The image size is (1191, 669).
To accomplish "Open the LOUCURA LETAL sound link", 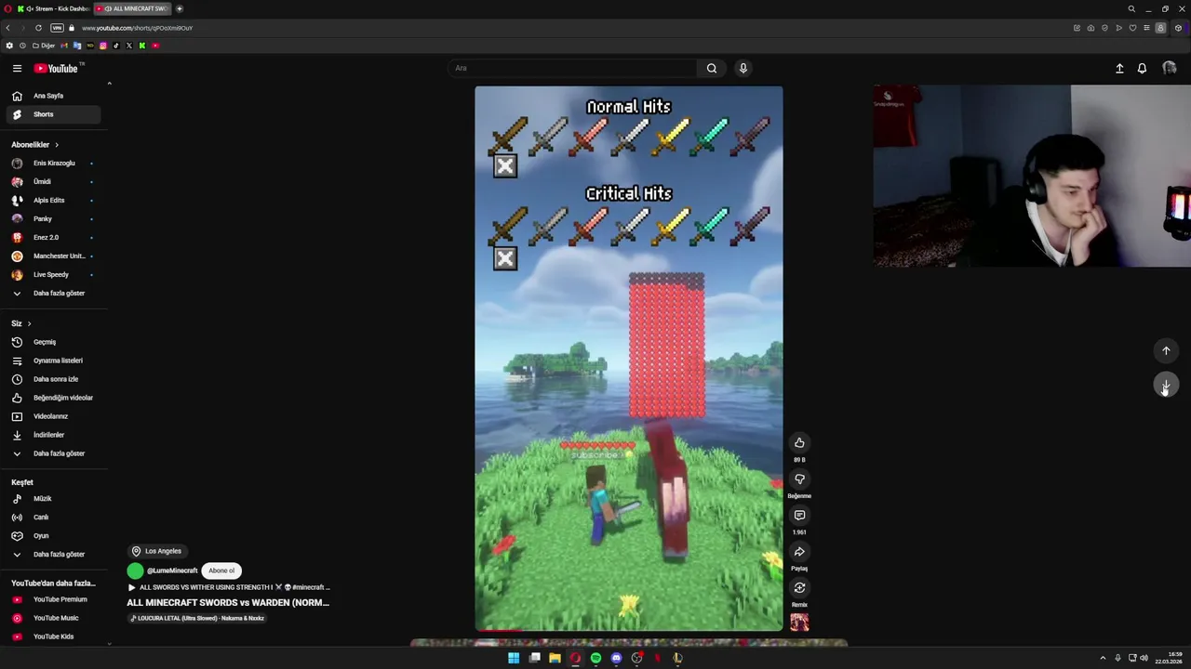I will coord(197,619).
